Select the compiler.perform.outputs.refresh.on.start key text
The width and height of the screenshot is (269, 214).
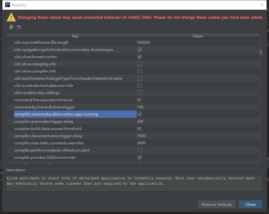click(x=52, y=150)
